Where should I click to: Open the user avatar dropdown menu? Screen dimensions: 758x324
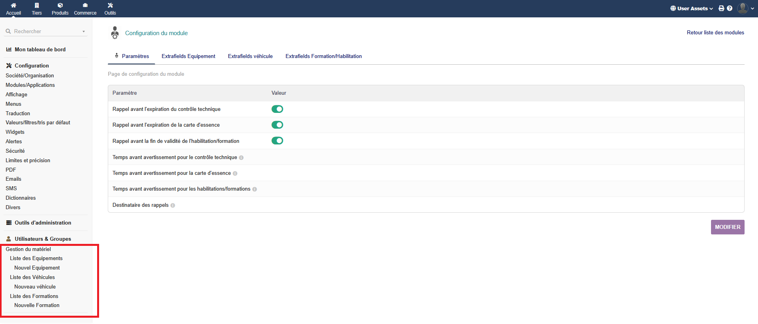(745, 8)
